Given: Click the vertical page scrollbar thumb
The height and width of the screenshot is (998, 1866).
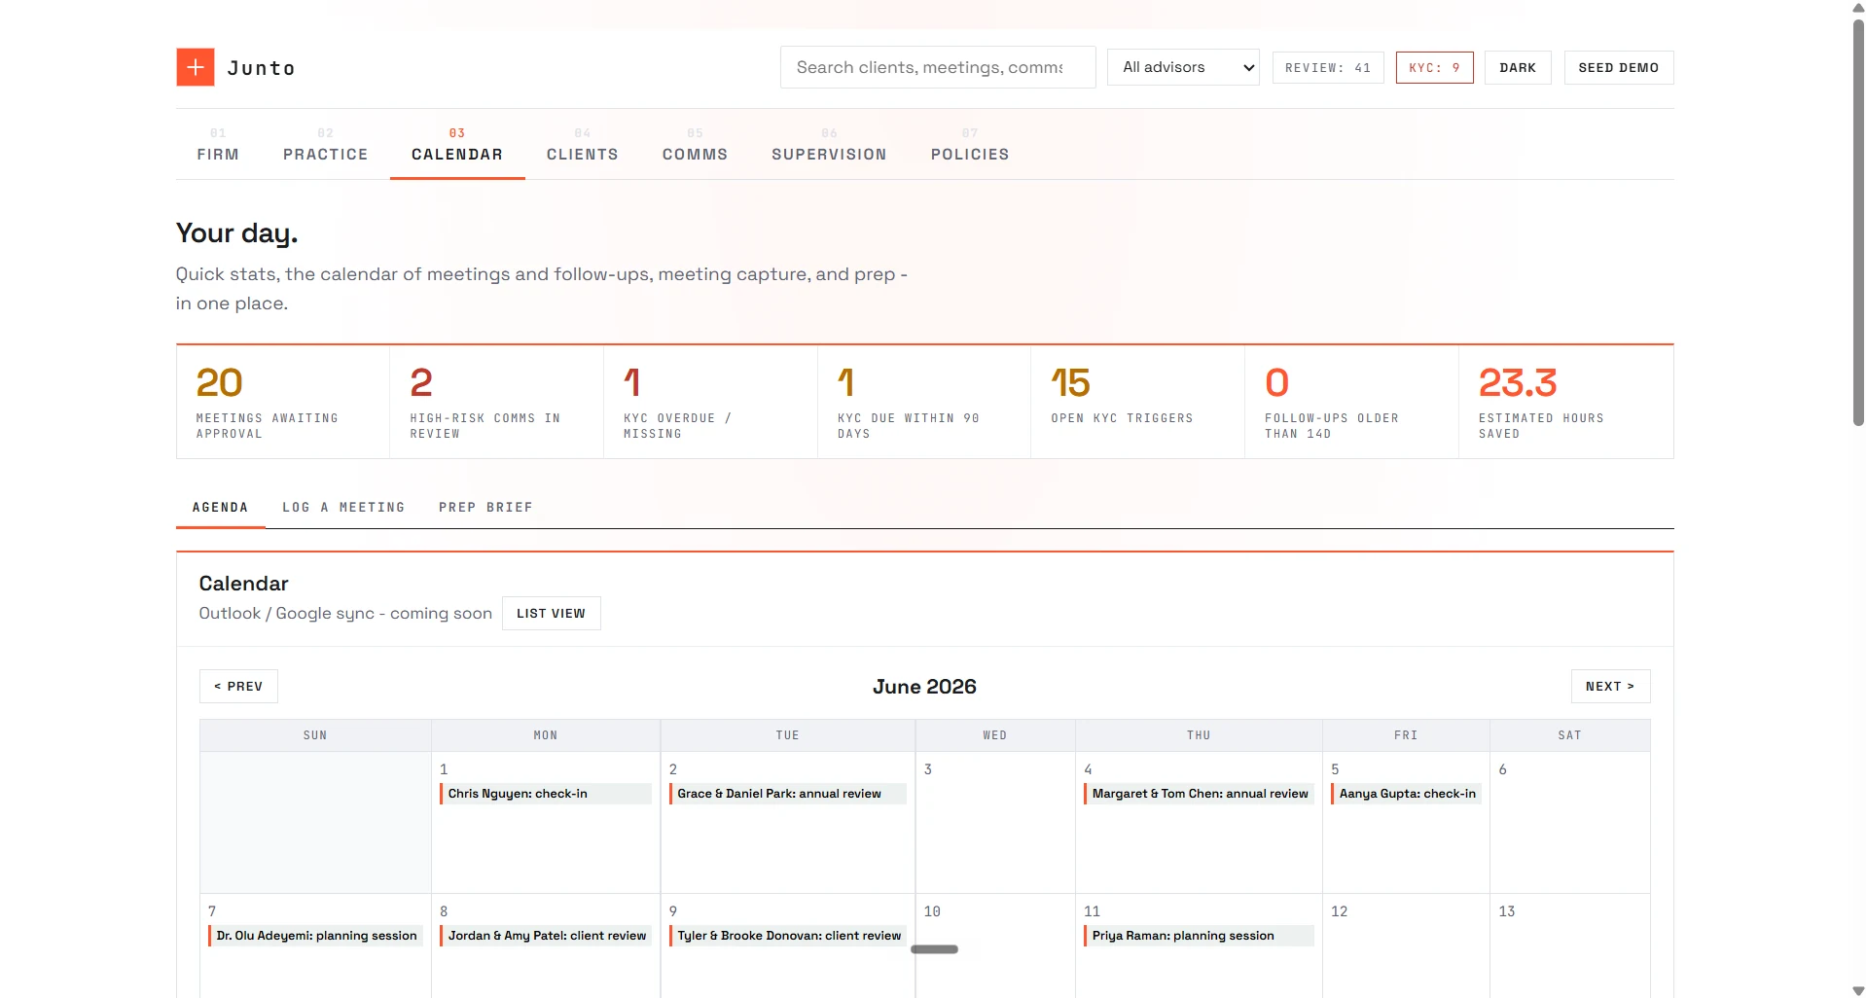Looking at the screenshot, I should pyautogui.click(x=1858, y=222).
